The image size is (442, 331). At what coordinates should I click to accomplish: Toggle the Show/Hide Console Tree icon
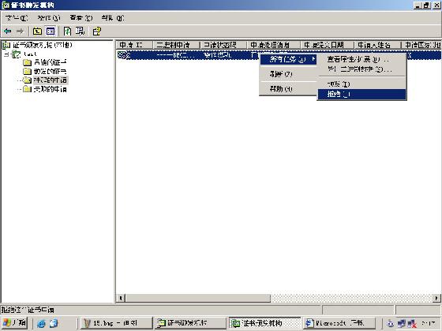pyautogui.click(x=51, y=32)
